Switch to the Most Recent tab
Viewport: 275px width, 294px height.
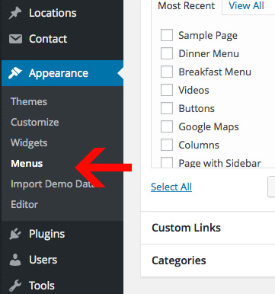tap(187, 5)
